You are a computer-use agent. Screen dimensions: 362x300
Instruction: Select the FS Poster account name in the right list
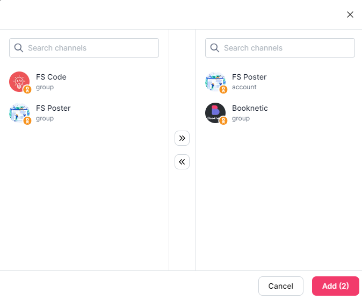(x=249, y=77)
